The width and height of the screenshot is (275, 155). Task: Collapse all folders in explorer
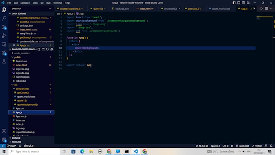coord(52,49)
